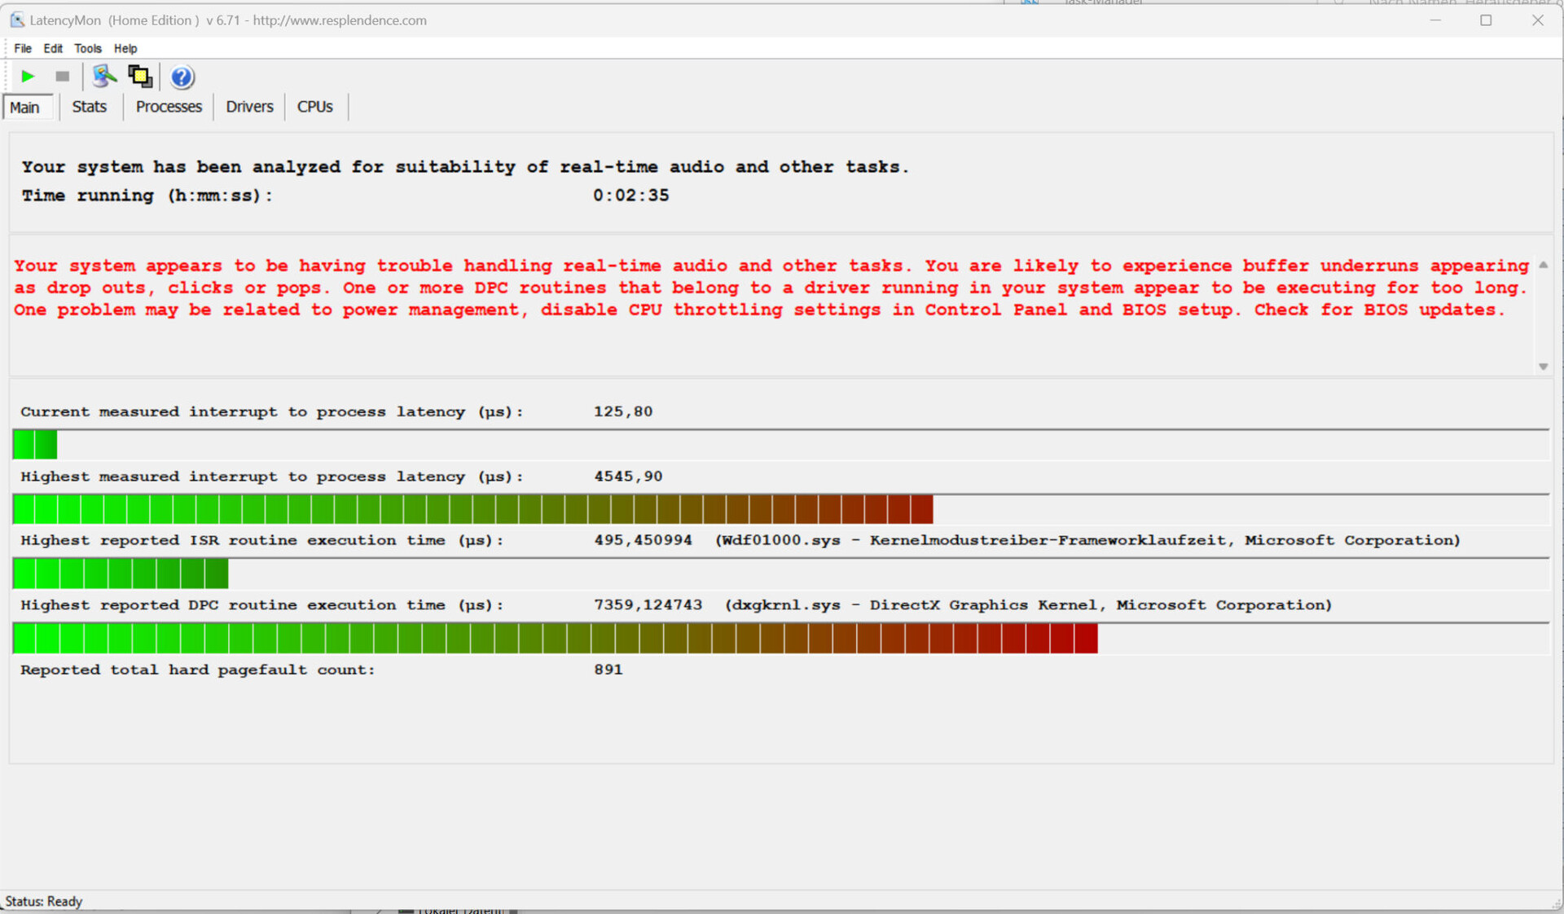Click the highest interrupt latency bar
Viewport: 1564px width, 914px height.
pos(780,509)
